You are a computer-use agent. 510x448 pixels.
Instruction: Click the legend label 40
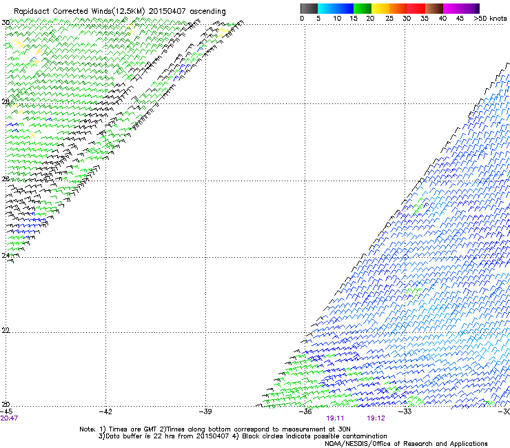pos(442,19)
